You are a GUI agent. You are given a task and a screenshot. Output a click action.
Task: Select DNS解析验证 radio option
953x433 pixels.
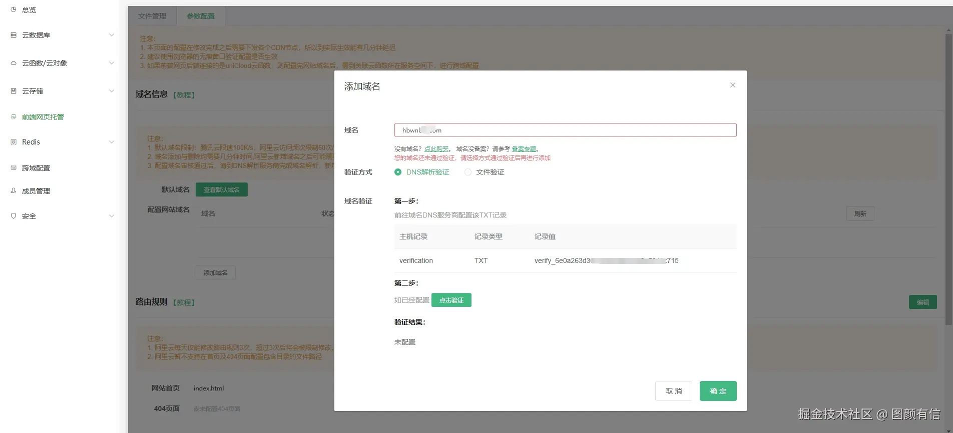[x=398, y=172]
